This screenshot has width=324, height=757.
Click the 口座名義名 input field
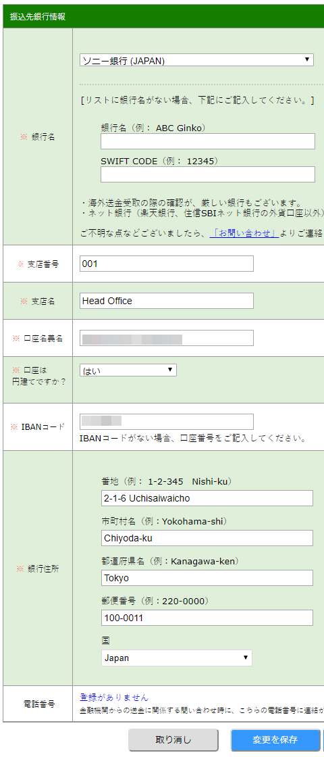pyautogui.click(x=166, y=338)
